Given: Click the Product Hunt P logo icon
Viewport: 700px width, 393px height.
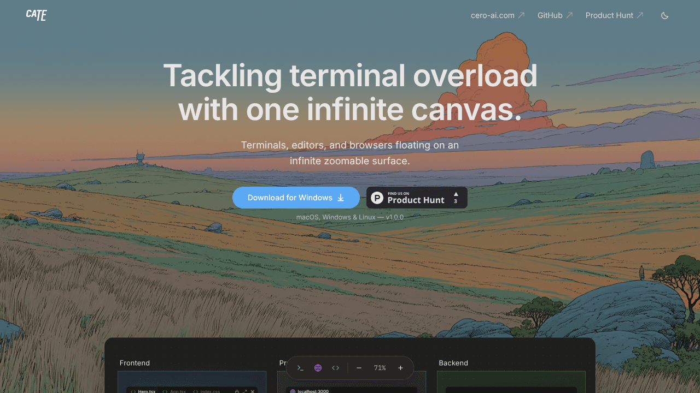Looking at the screenshot, I should [x=377, y=198].
